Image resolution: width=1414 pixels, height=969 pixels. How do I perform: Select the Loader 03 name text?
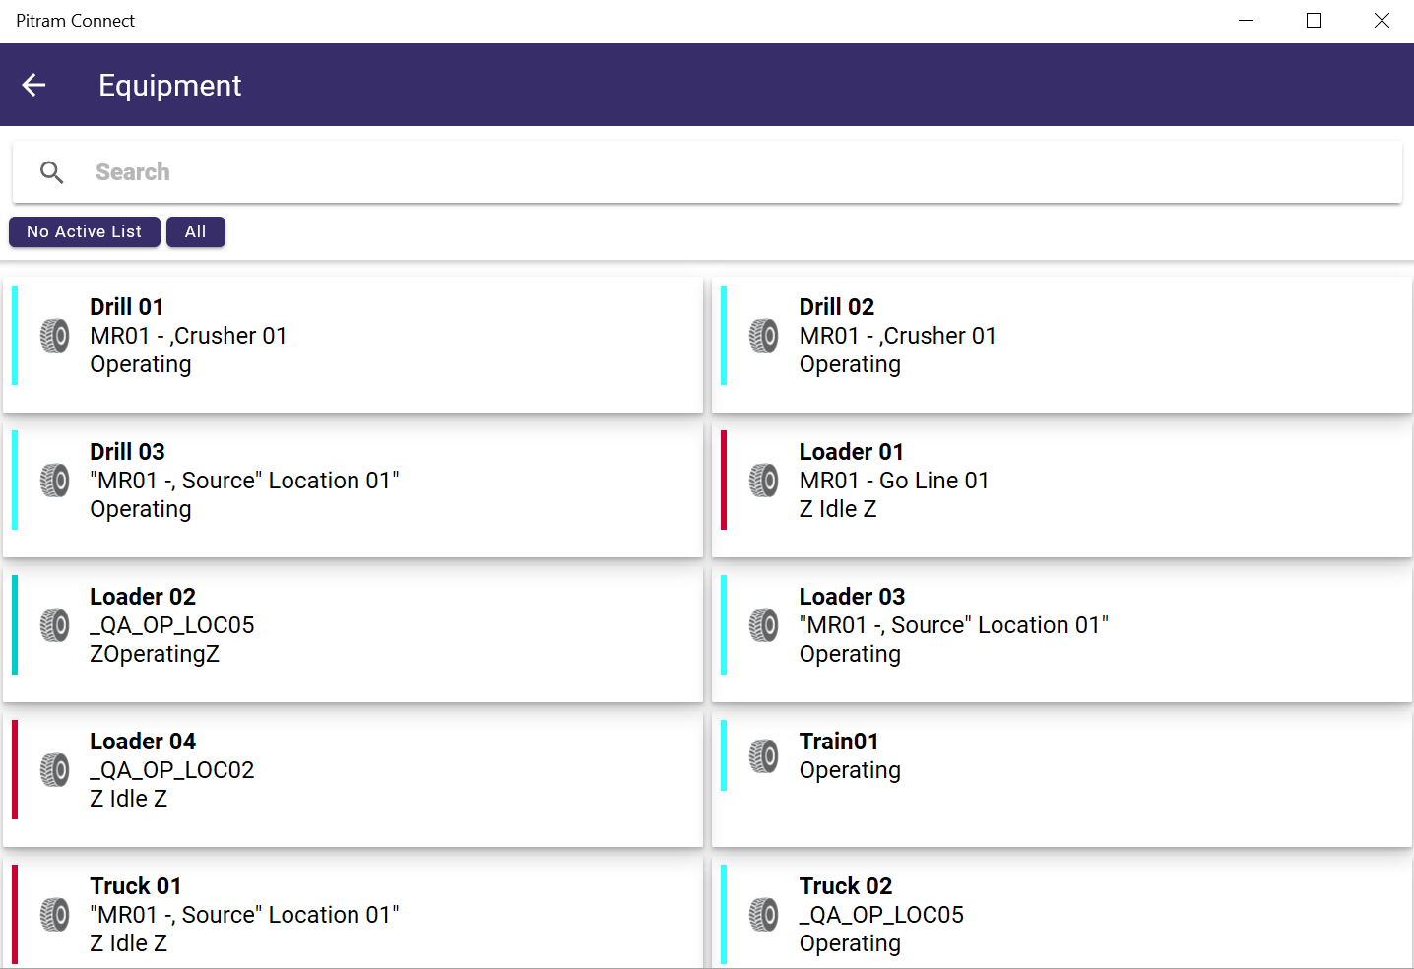click(852, 597)
